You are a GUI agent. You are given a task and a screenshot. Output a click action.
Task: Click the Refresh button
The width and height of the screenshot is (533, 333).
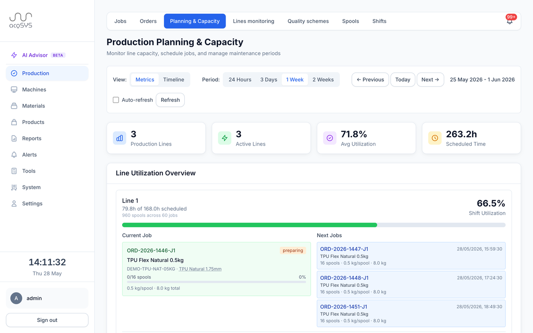(x=170, y=100)
